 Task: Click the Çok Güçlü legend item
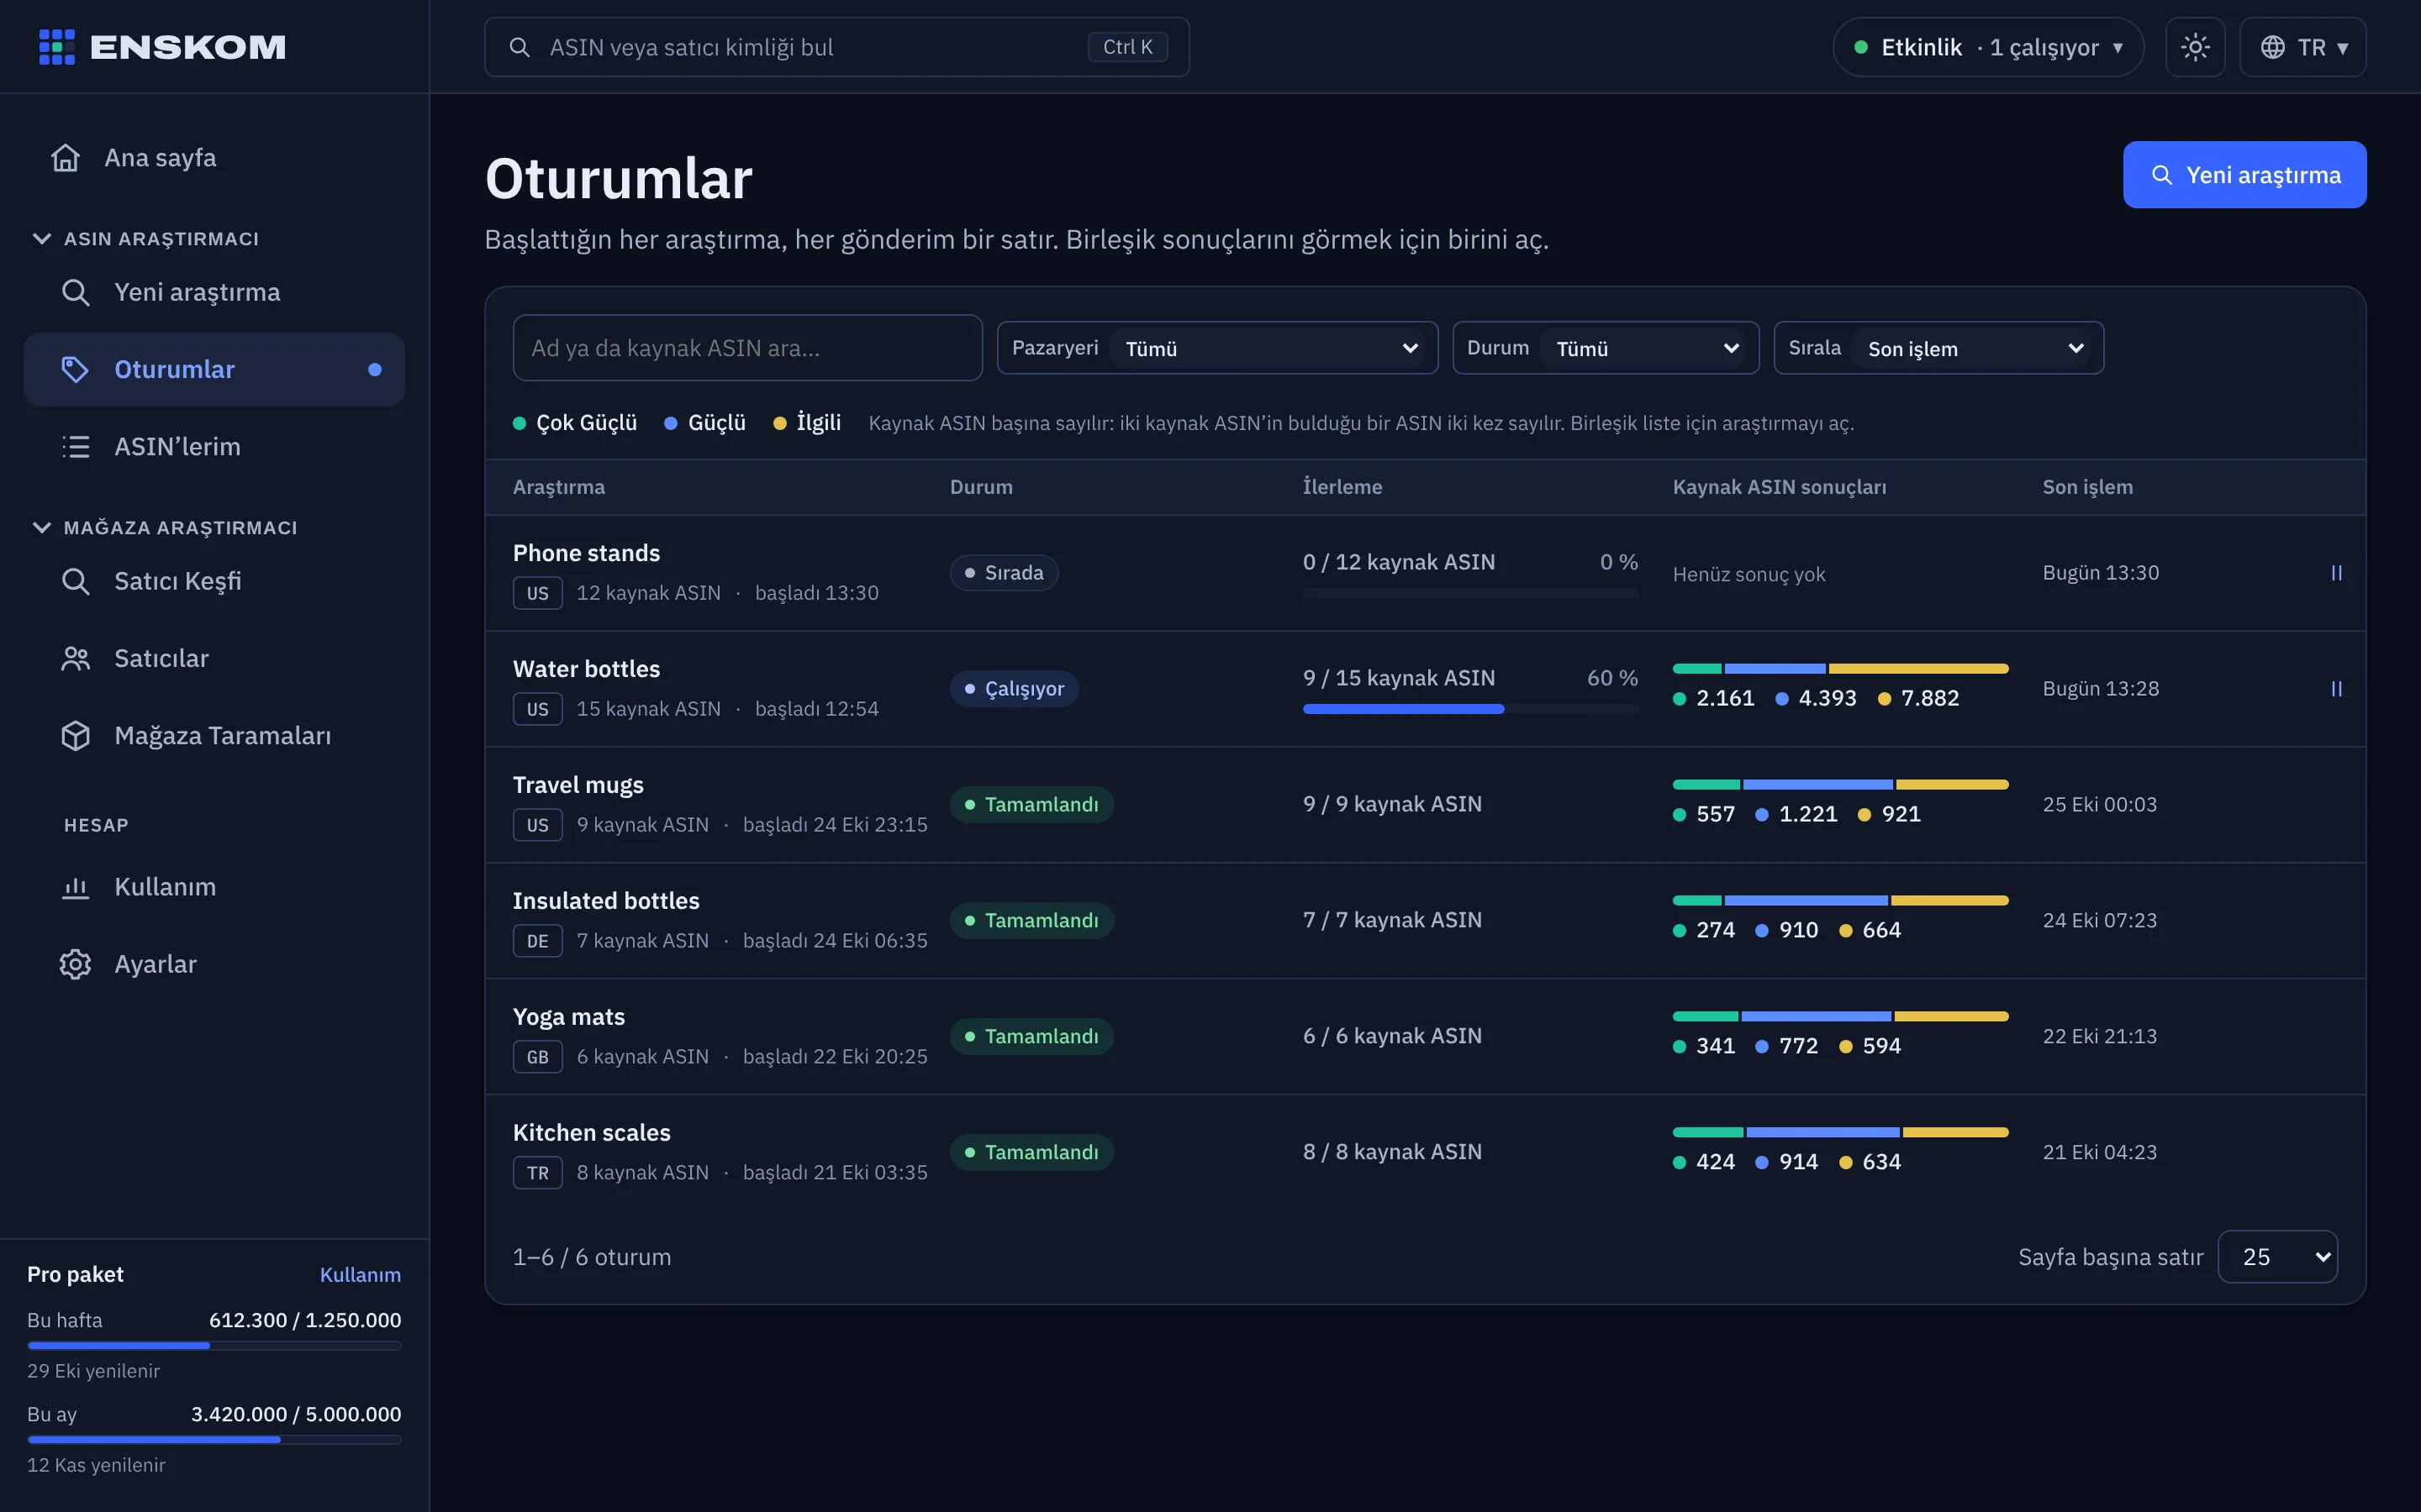tap(575, 423)
